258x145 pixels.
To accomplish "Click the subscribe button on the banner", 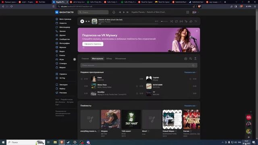I will pyautogui.click(x=93, y=44).
